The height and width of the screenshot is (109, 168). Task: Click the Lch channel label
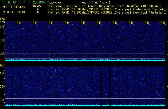click(x=2, y=19)
